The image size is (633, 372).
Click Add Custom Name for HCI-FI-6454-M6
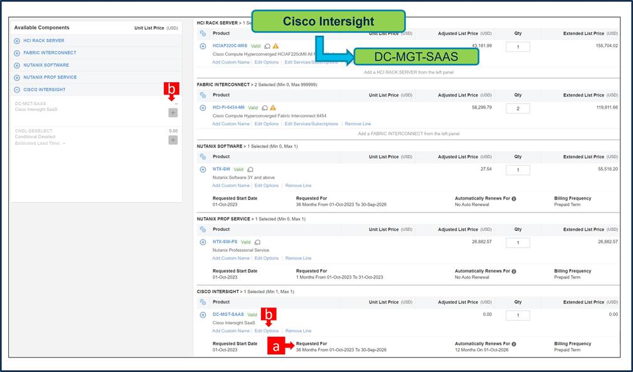click(x=231, y=124)
